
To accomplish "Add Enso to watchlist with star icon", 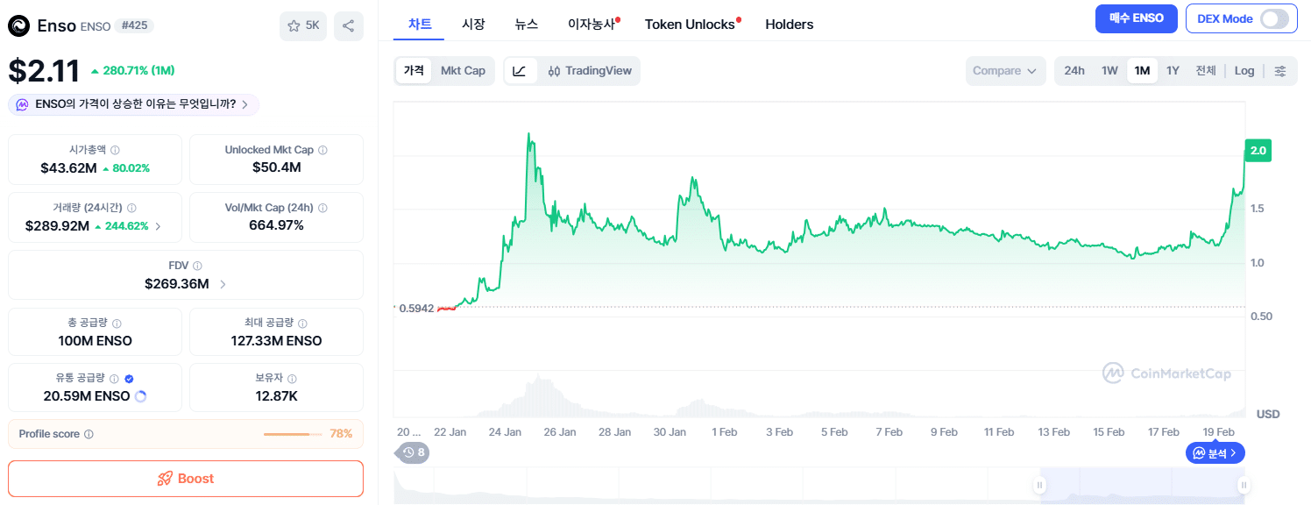I will (303, 26).
